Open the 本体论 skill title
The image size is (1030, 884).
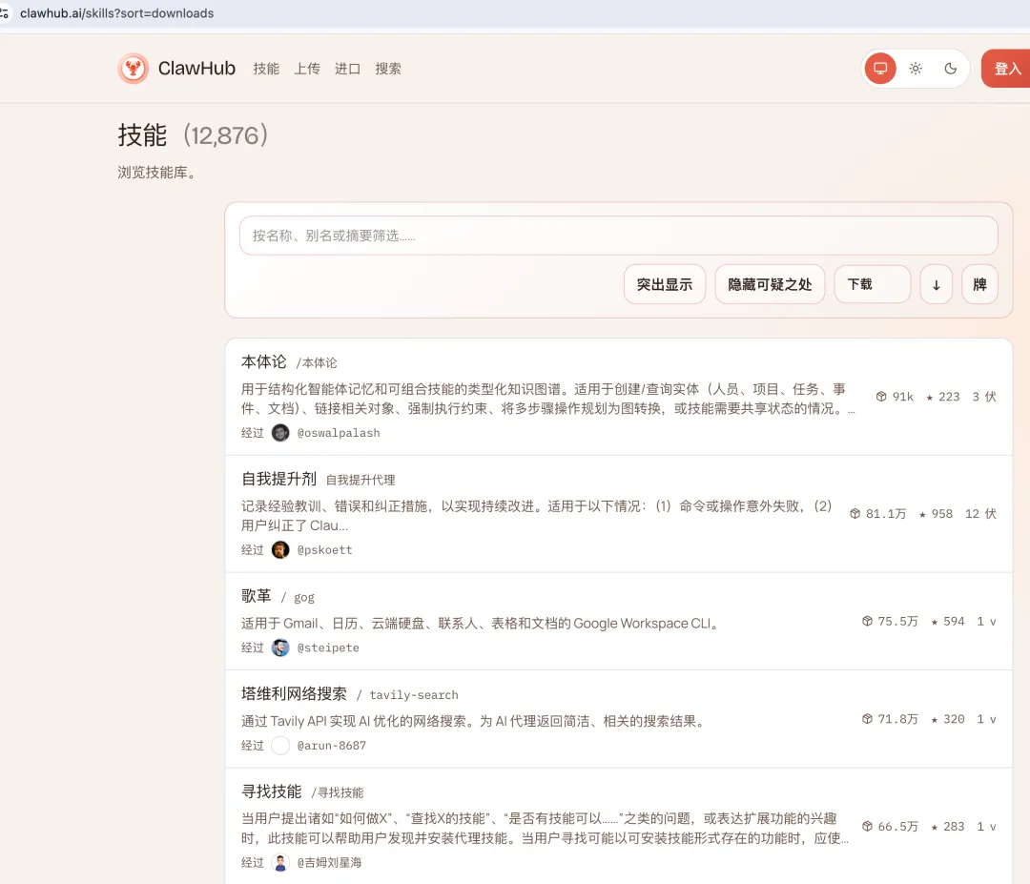click(264, 361)
